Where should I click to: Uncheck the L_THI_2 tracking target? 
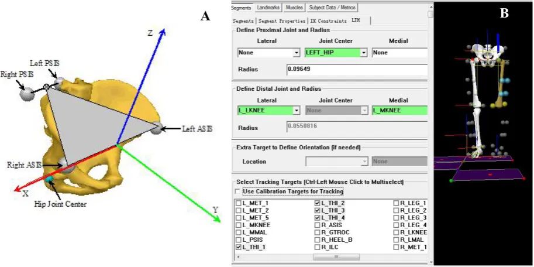(x=318, y=203)
